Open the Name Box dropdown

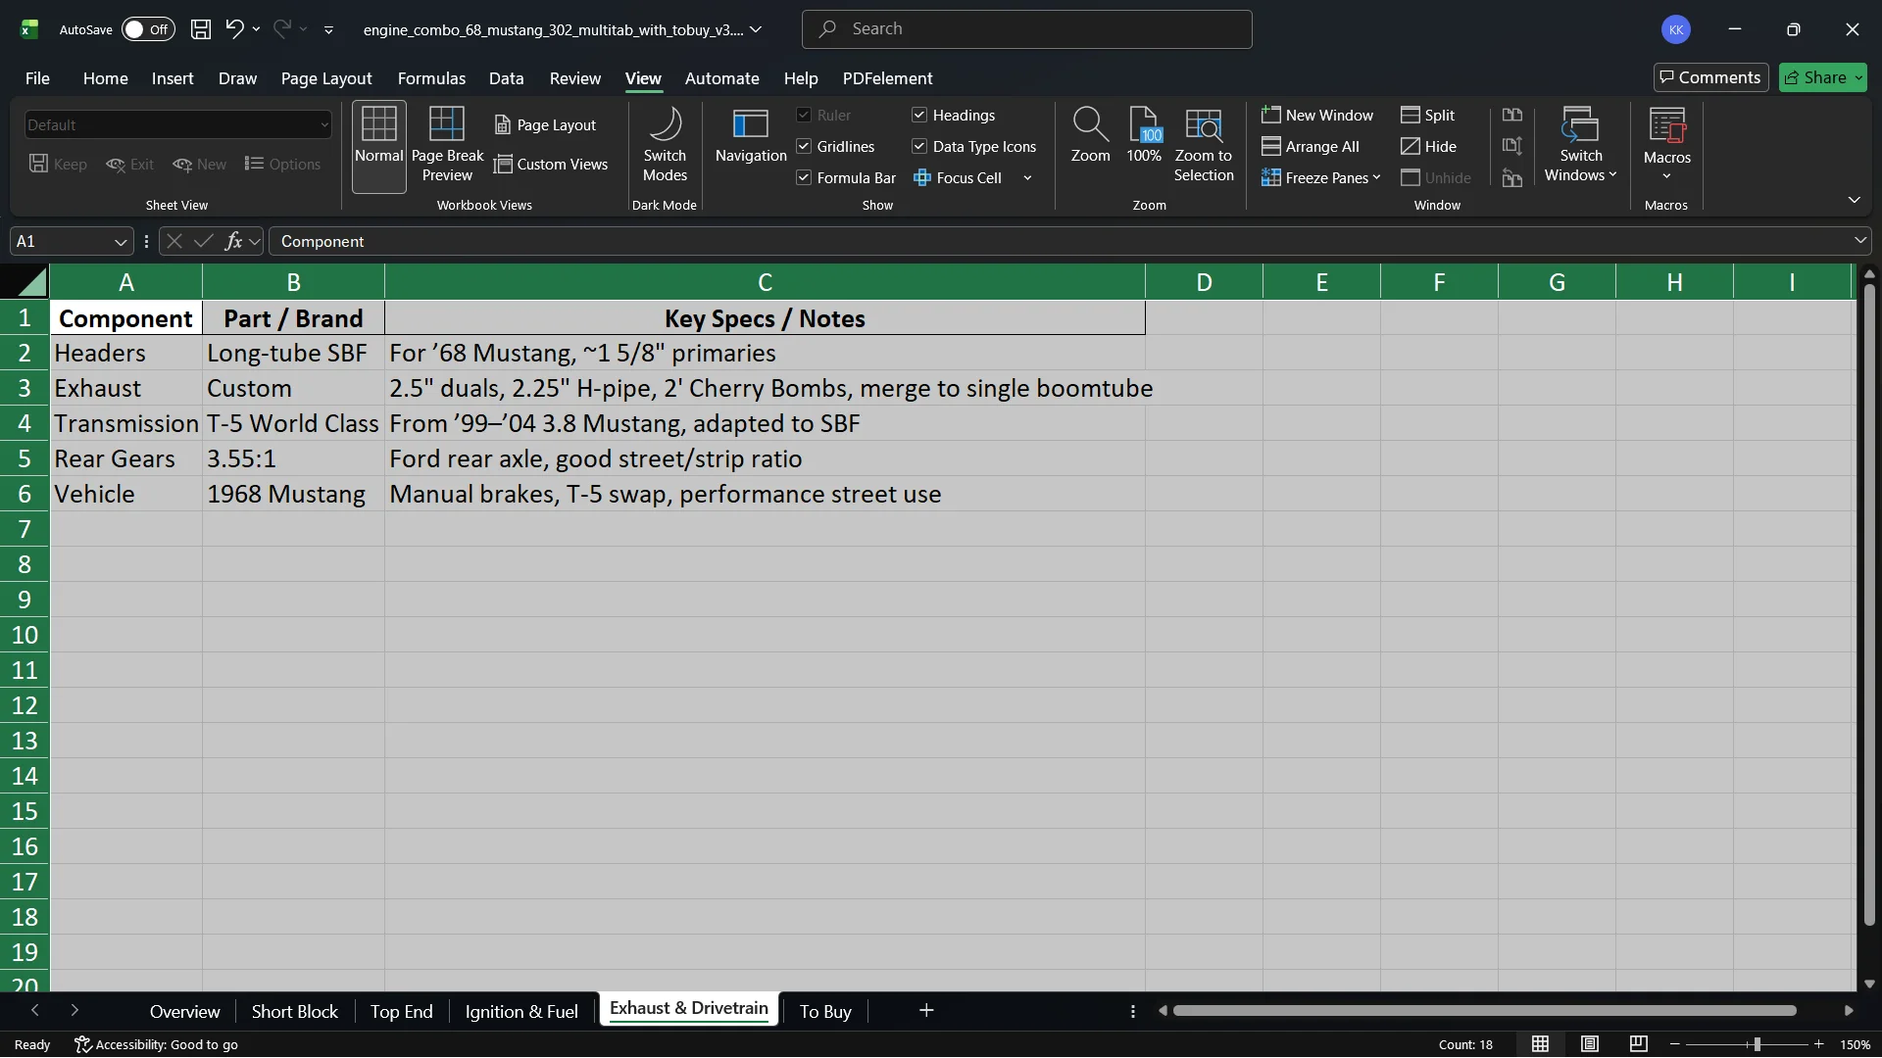coord(121,242)
